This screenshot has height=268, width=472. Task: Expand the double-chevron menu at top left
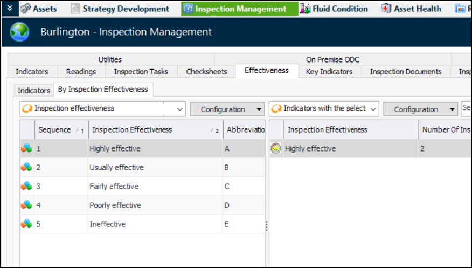pyautogui.click(x=9, y=9)
